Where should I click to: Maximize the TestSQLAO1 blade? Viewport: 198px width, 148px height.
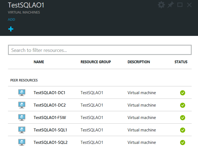click(x=180, y=5)
